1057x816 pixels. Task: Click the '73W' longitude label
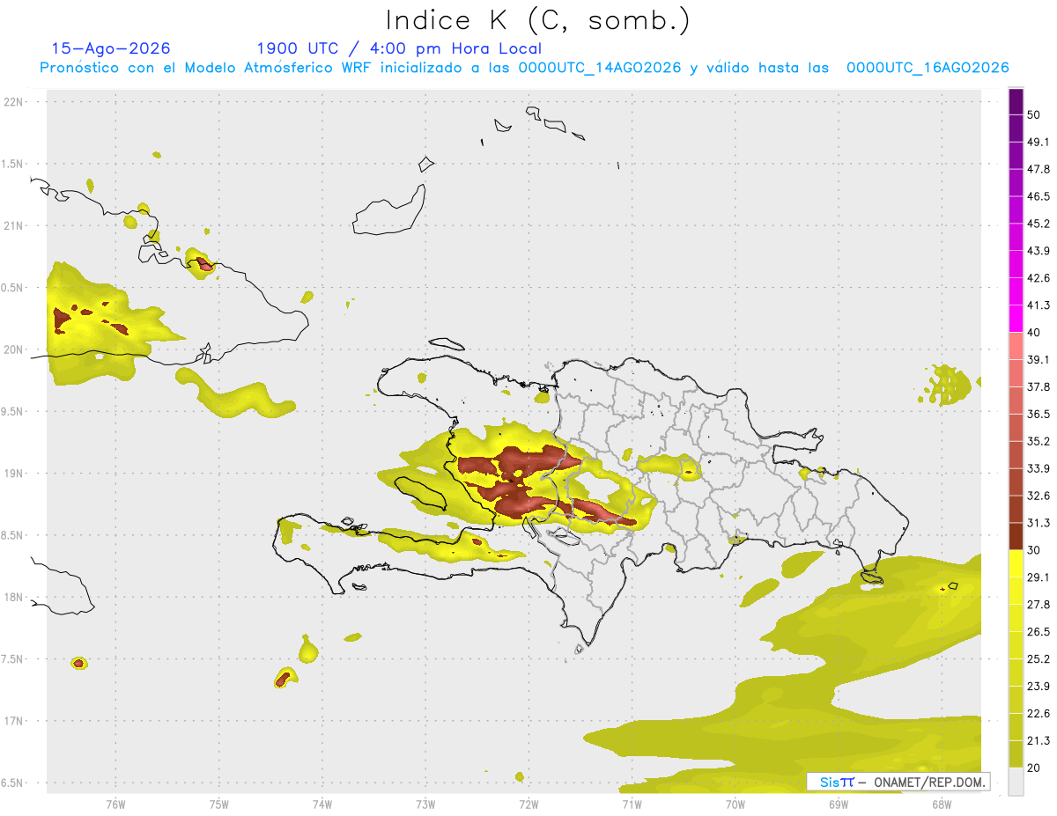click(425, 804)
